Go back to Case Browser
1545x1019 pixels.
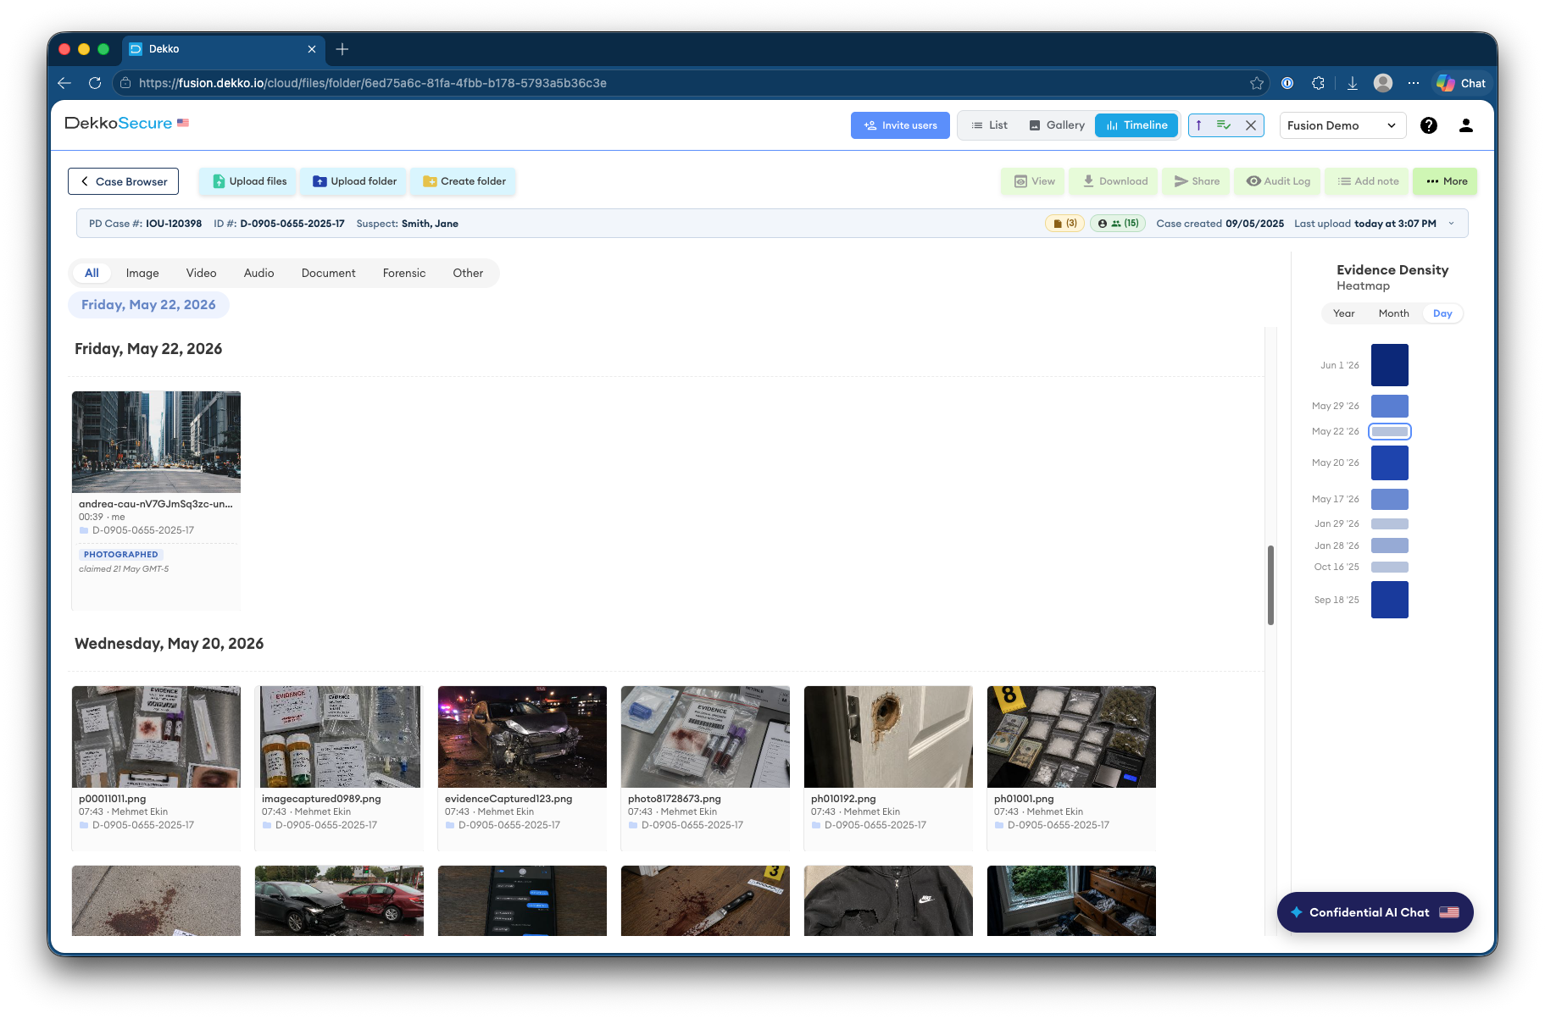point(123,181)
